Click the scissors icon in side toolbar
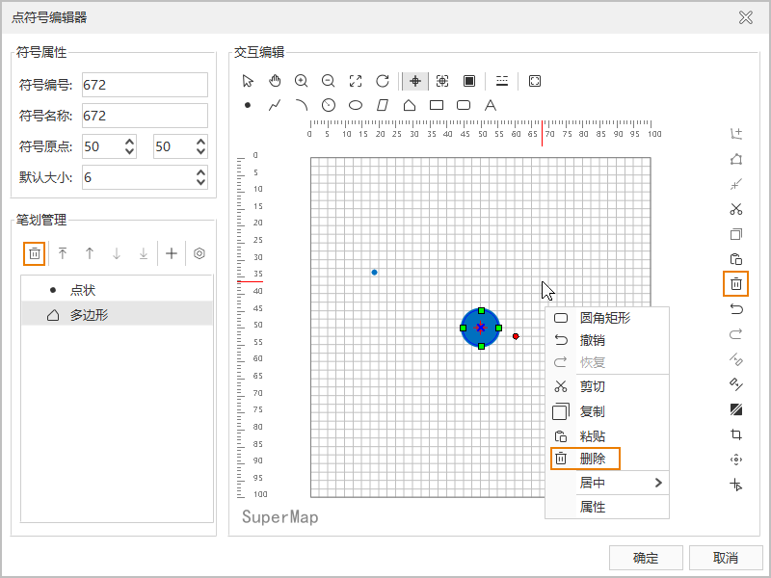 point(736,209)
